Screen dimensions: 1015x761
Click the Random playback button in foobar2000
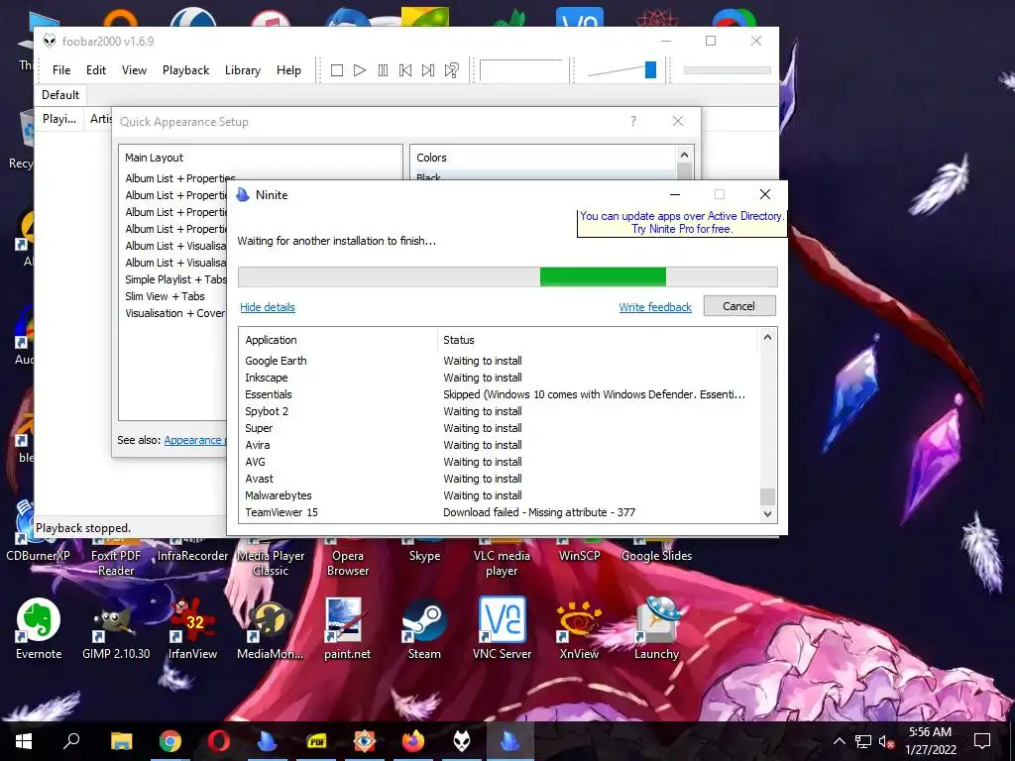451,70
